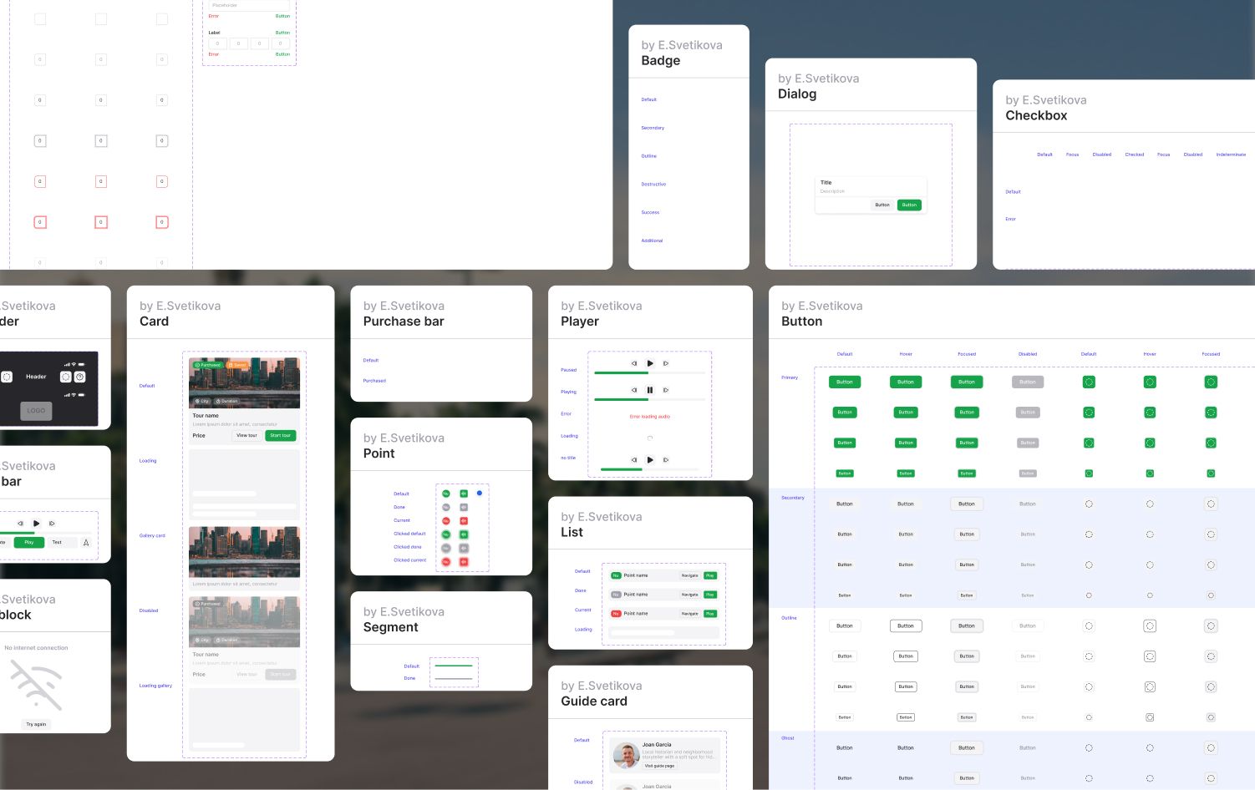Viewport: 1255px width, 790px height.
Task: Click skip-back icon in the Paused player row
Action: coord(634,363)
